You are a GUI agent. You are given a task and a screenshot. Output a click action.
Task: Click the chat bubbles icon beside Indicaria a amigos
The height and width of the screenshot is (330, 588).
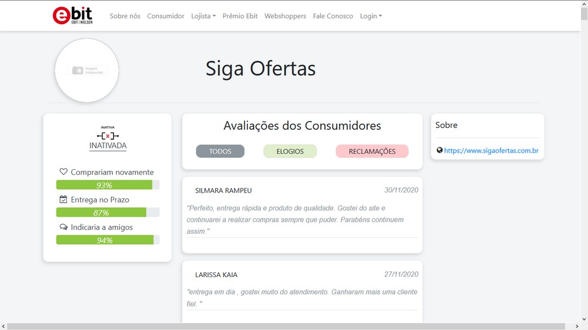tap(64, 227)
